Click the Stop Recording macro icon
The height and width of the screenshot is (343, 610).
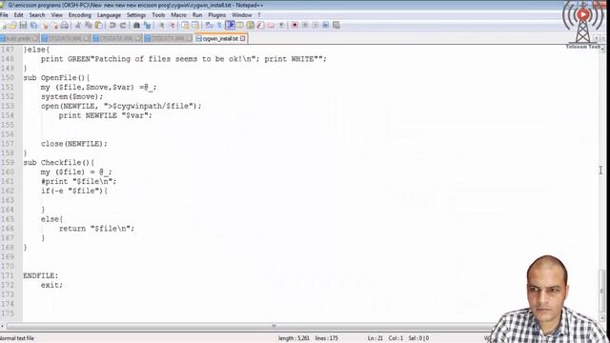coord(305,26)
